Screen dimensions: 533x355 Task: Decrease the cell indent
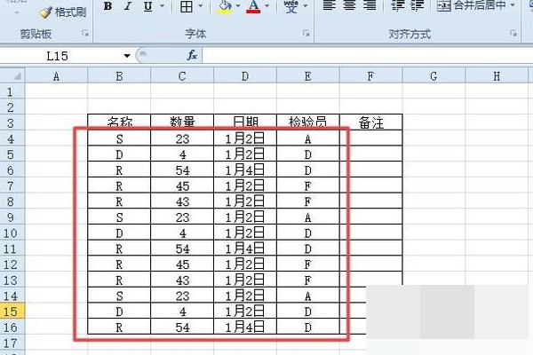[397, 5]
